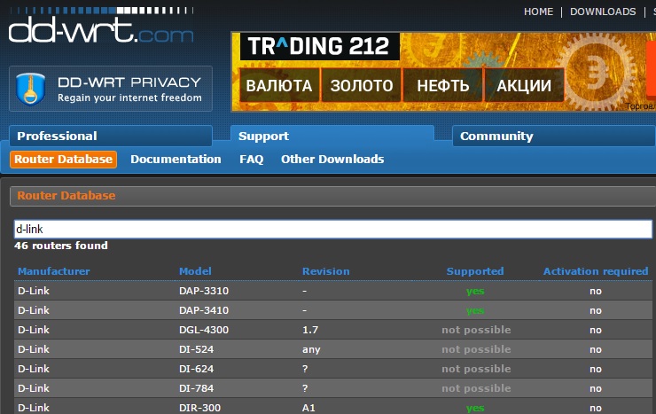Sort by the Revision column header

click(326, 271)
